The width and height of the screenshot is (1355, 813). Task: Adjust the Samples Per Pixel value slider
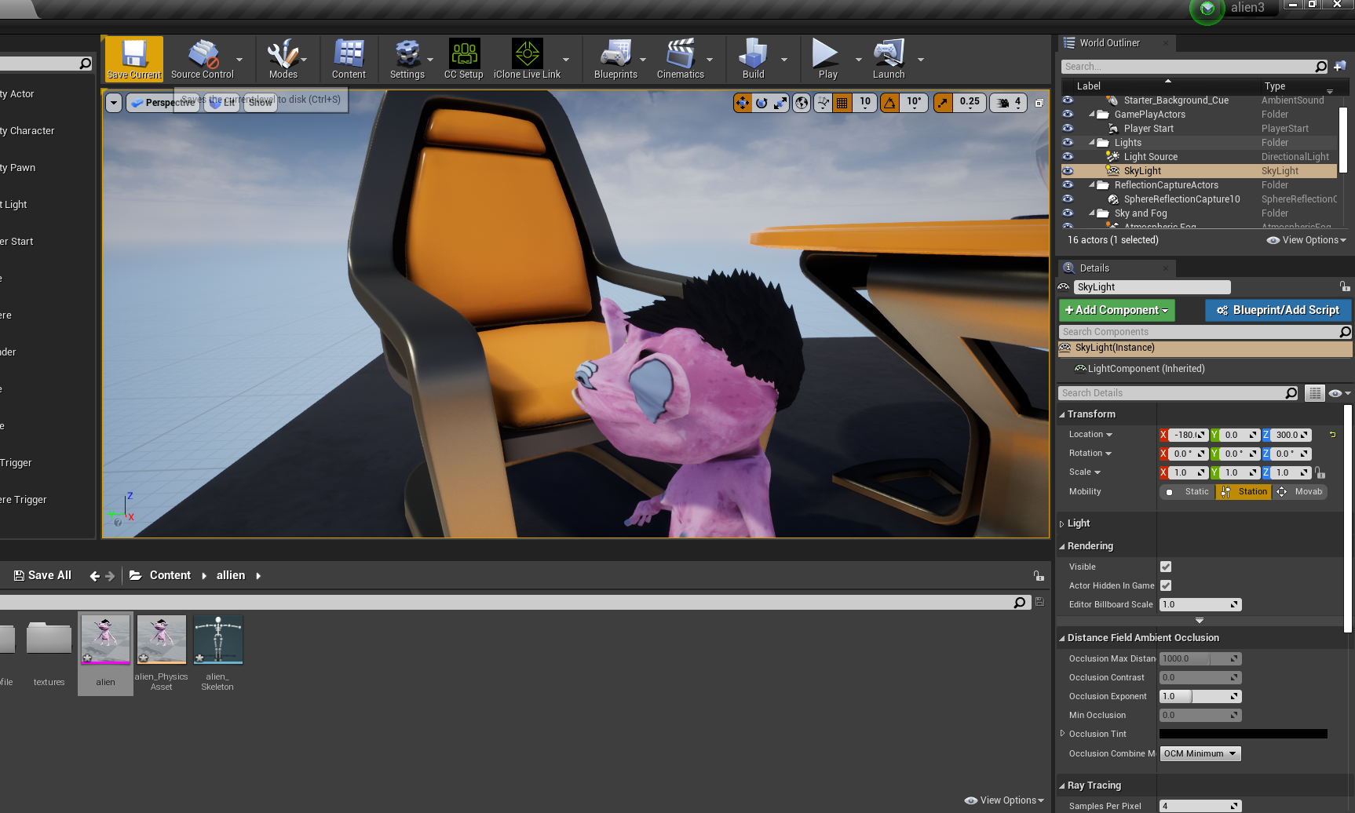(x=1200, y=806)
